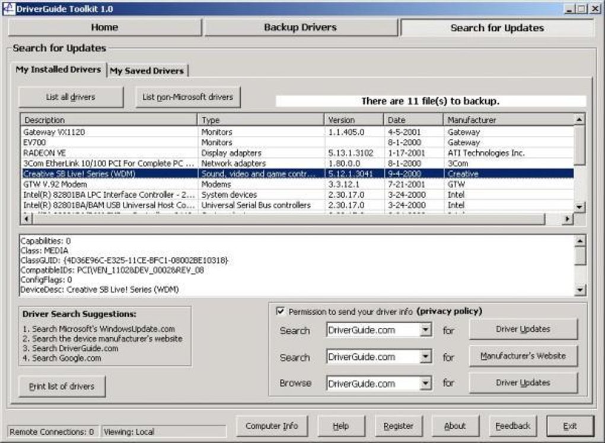Viewport: 605px width, 443px height.
Task: Sort drivers by Date column header
Action: 413,120
